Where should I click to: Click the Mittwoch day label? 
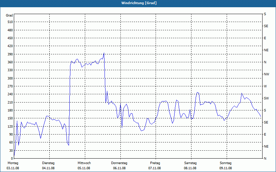click(84, 163)
